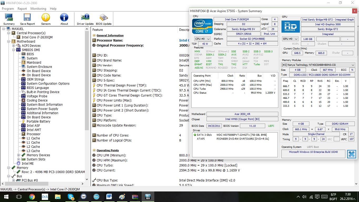Collapse the MAXUEL root node
Viewport: 359px width, 202px height.
(4, 29)
